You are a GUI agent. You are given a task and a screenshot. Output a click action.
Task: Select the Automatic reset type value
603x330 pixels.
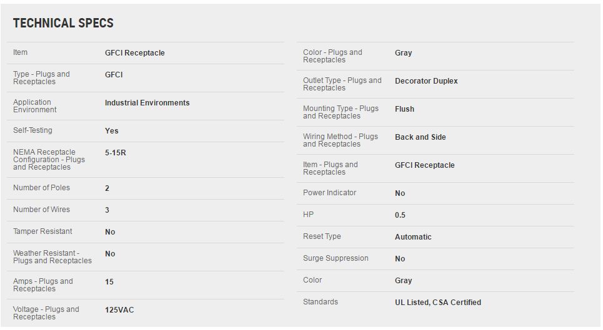pos(413,237)
